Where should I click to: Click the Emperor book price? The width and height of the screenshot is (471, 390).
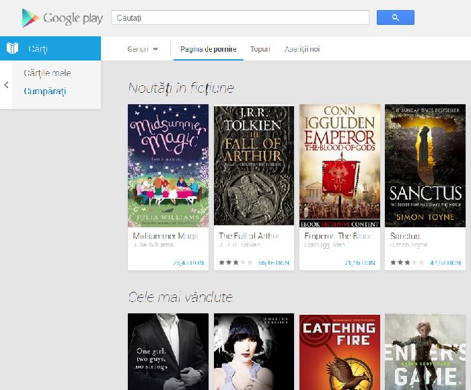click(x=360, y=263)
